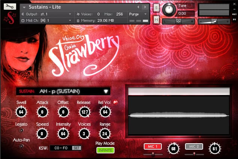This screenshot has width=238, height=159.
Task: Open the Sustains - Lite instrument menu arrow
Action: [24, 7]
